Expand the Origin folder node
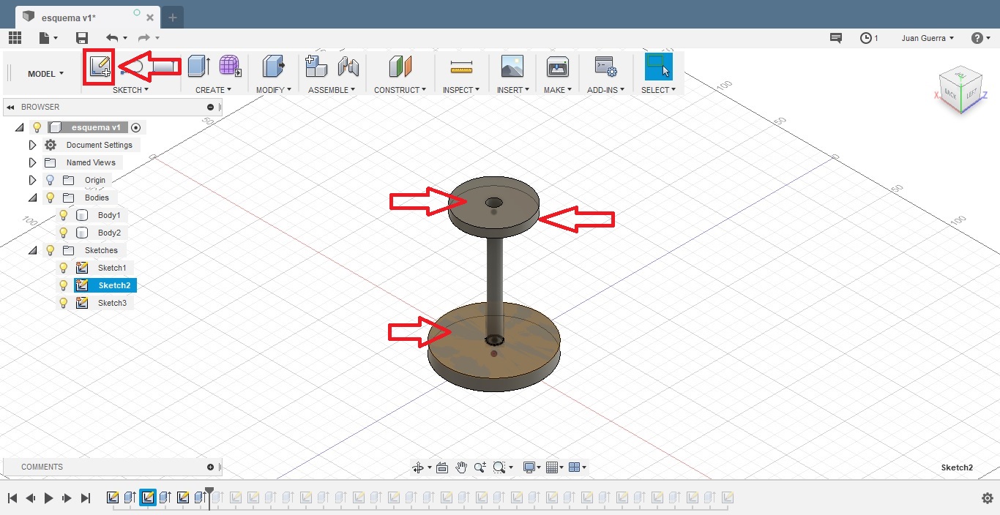Image resolution: width=1000 pixels, height=515 pixels. coord(32,180)
